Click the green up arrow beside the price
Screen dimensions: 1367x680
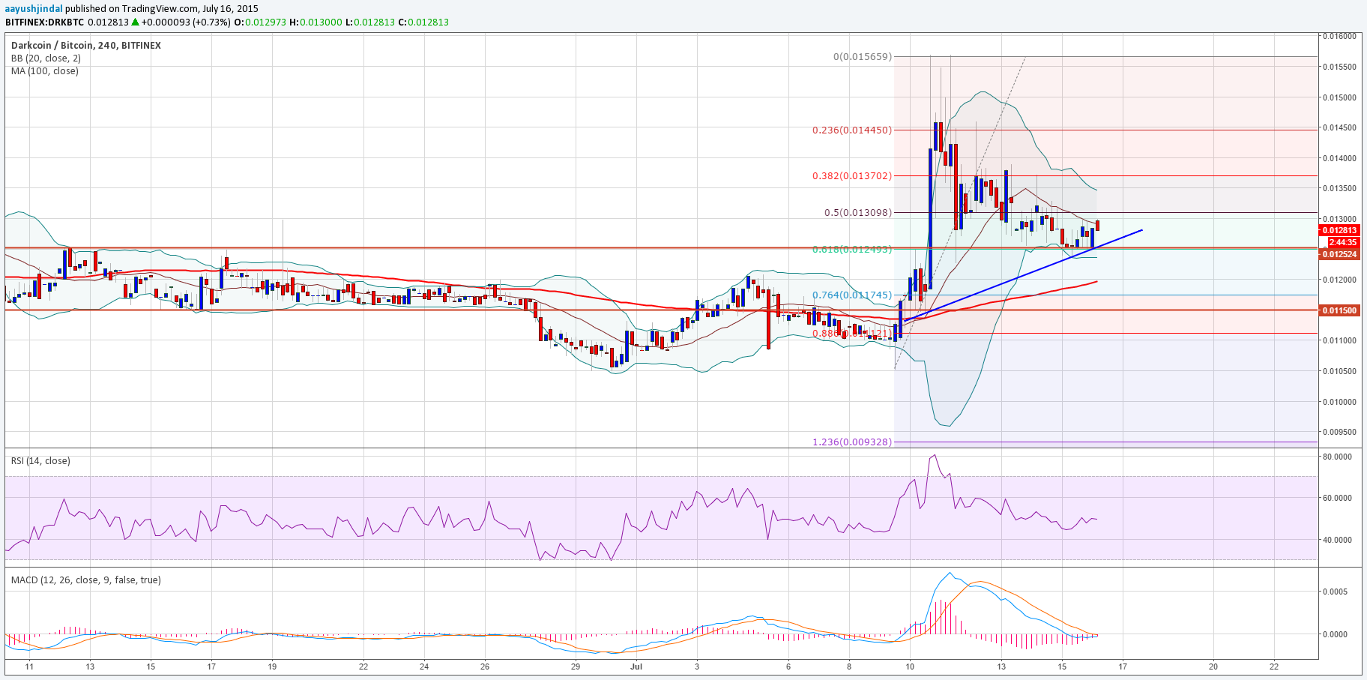(135, 22)
